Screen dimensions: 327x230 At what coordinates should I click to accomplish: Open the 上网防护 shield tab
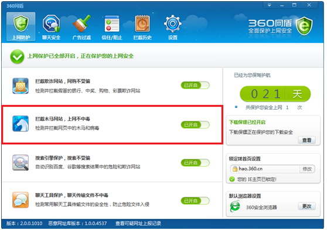pos(21,26)
